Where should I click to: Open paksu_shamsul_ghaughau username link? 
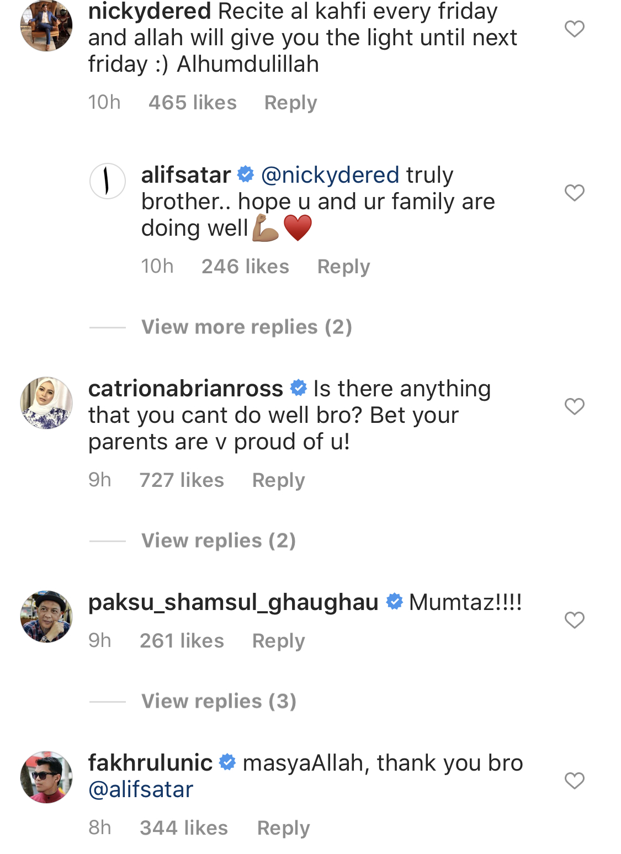pos(233,602)
